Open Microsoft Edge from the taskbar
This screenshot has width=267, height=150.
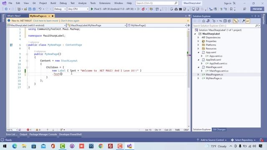click(x=15, y=146)
